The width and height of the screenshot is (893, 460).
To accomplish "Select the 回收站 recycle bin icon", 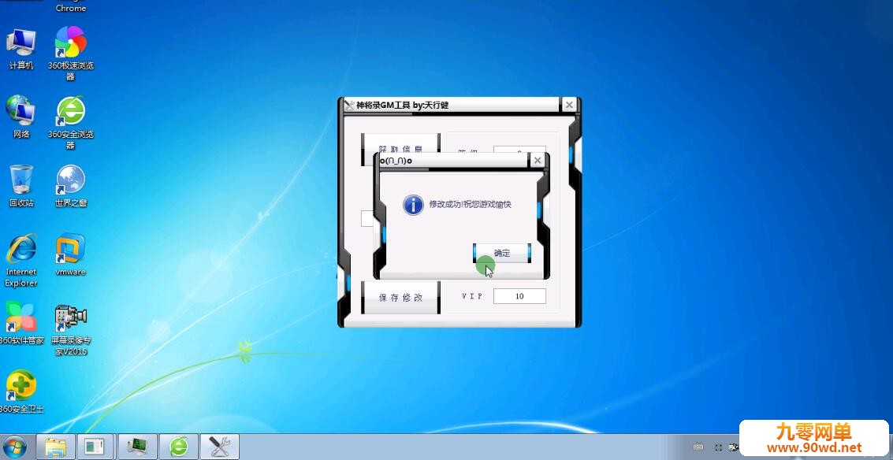I will coord(21,186).
